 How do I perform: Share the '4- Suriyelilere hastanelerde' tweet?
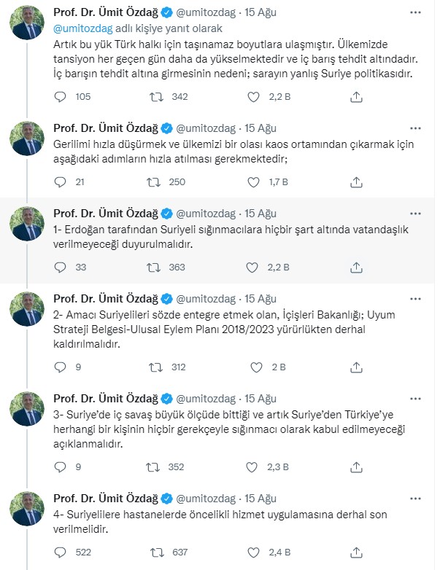click(356, 553)
